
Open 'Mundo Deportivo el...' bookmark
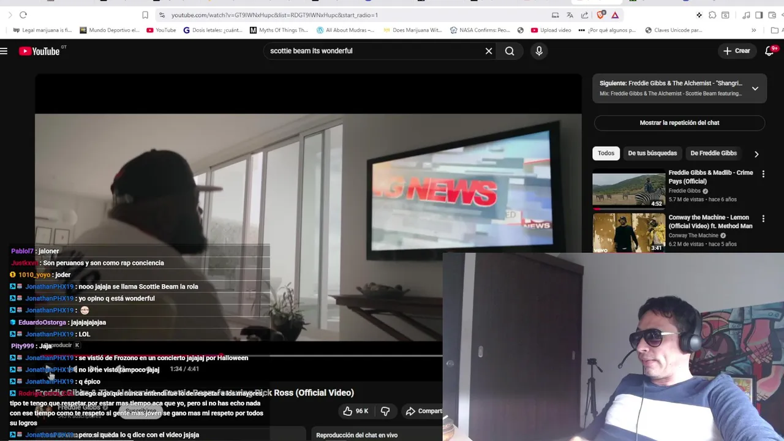click(109, 30)
